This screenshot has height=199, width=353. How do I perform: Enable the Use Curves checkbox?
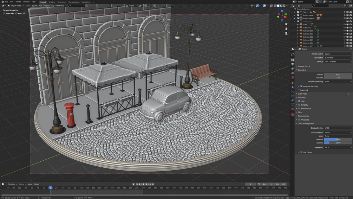click(301, 152)
